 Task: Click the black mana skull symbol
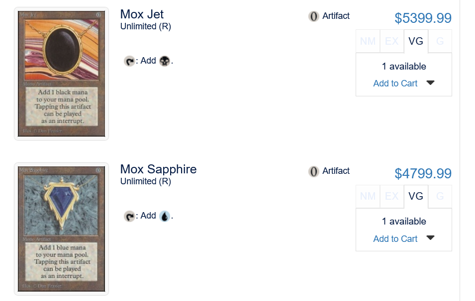pyautogui.click(x=165, y=61)
